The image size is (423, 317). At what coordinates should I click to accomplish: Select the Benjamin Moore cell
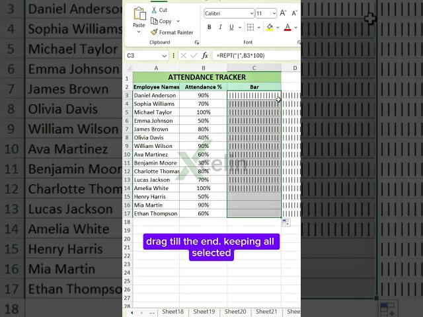point(156,163)
